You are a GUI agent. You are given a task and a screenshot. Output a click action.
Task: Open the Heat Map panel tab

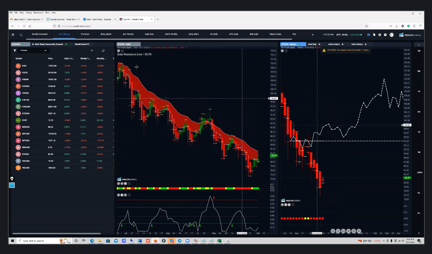coord(312,44)
